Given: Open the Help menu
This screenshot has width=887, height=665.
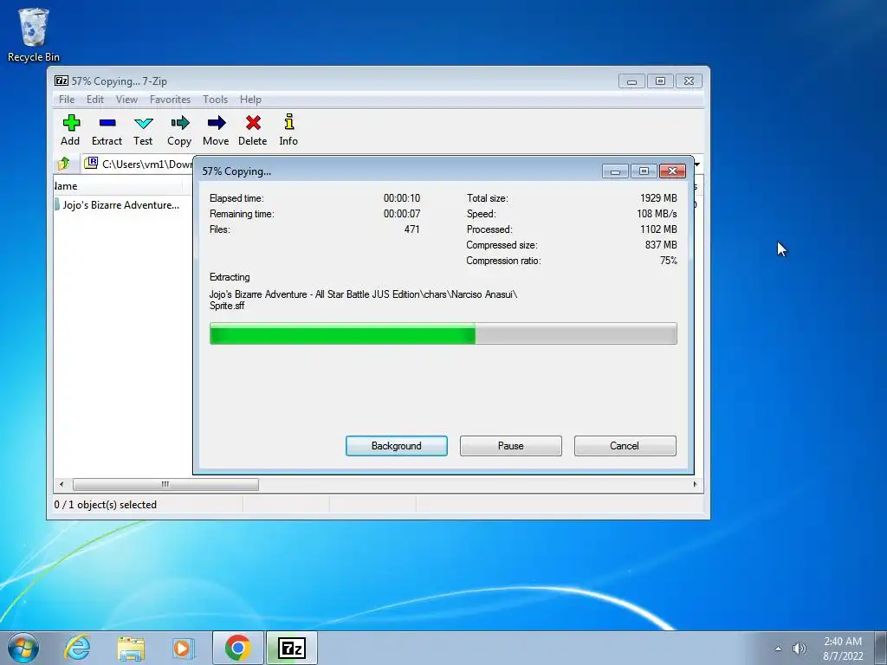Looking at the screenshot, I should pos(250,100).
